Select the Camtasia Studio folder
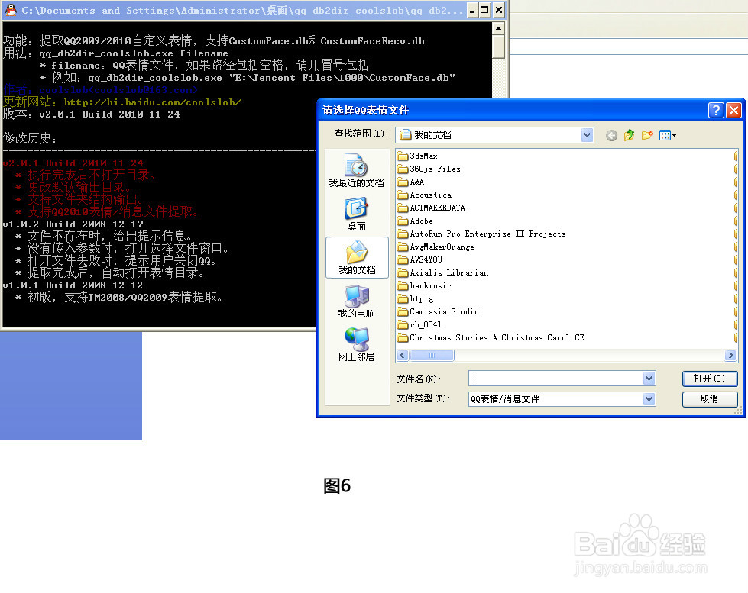 click(439, 311)
